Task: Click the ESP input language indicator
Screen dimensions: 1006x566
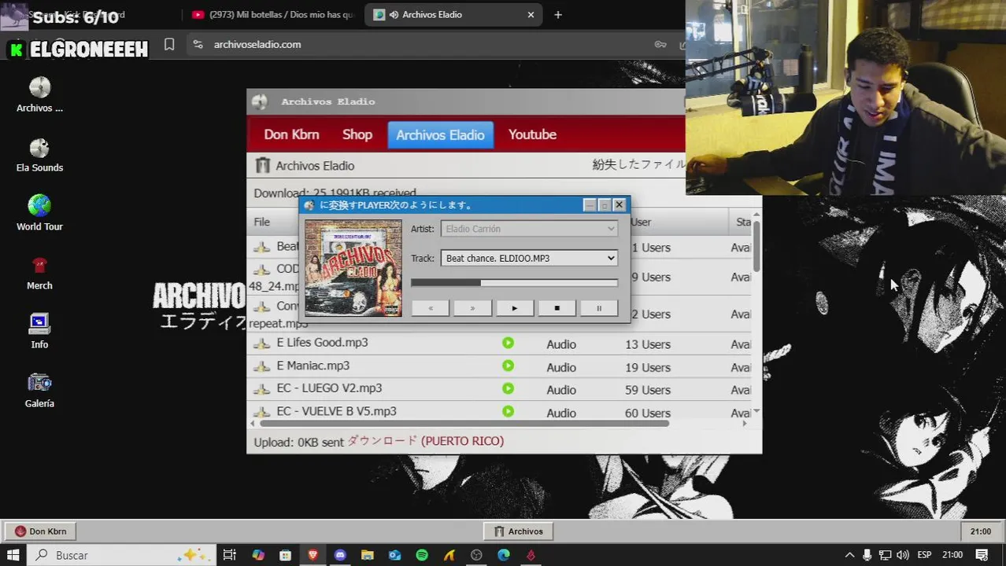Action: point(924,555)
